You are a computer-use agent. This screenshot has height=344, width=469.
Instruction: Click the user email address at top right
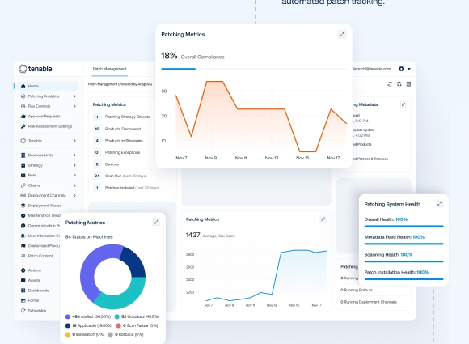[371, 69]
